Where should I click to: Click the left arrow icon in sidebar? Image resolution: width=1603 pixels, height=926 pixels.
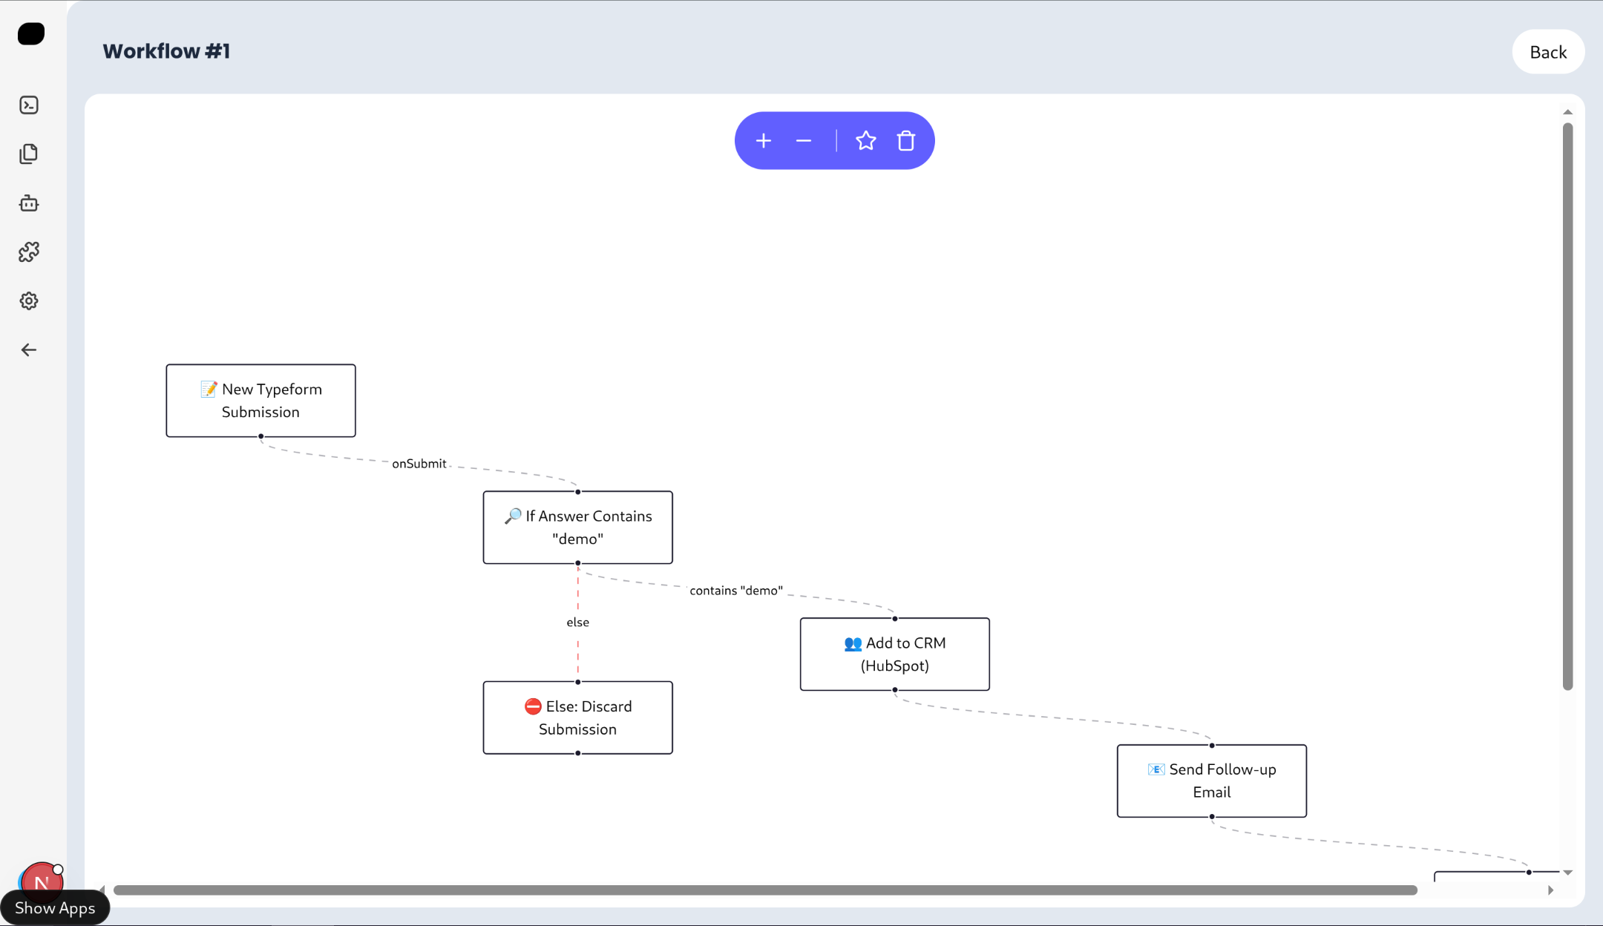tap(29, 350)
